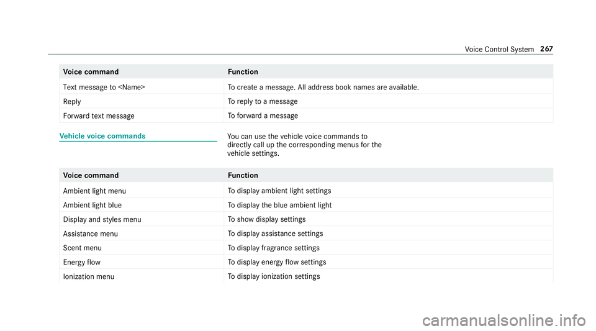Click the second Voice command column header
The image size is (596, 331).
(91, 175)
